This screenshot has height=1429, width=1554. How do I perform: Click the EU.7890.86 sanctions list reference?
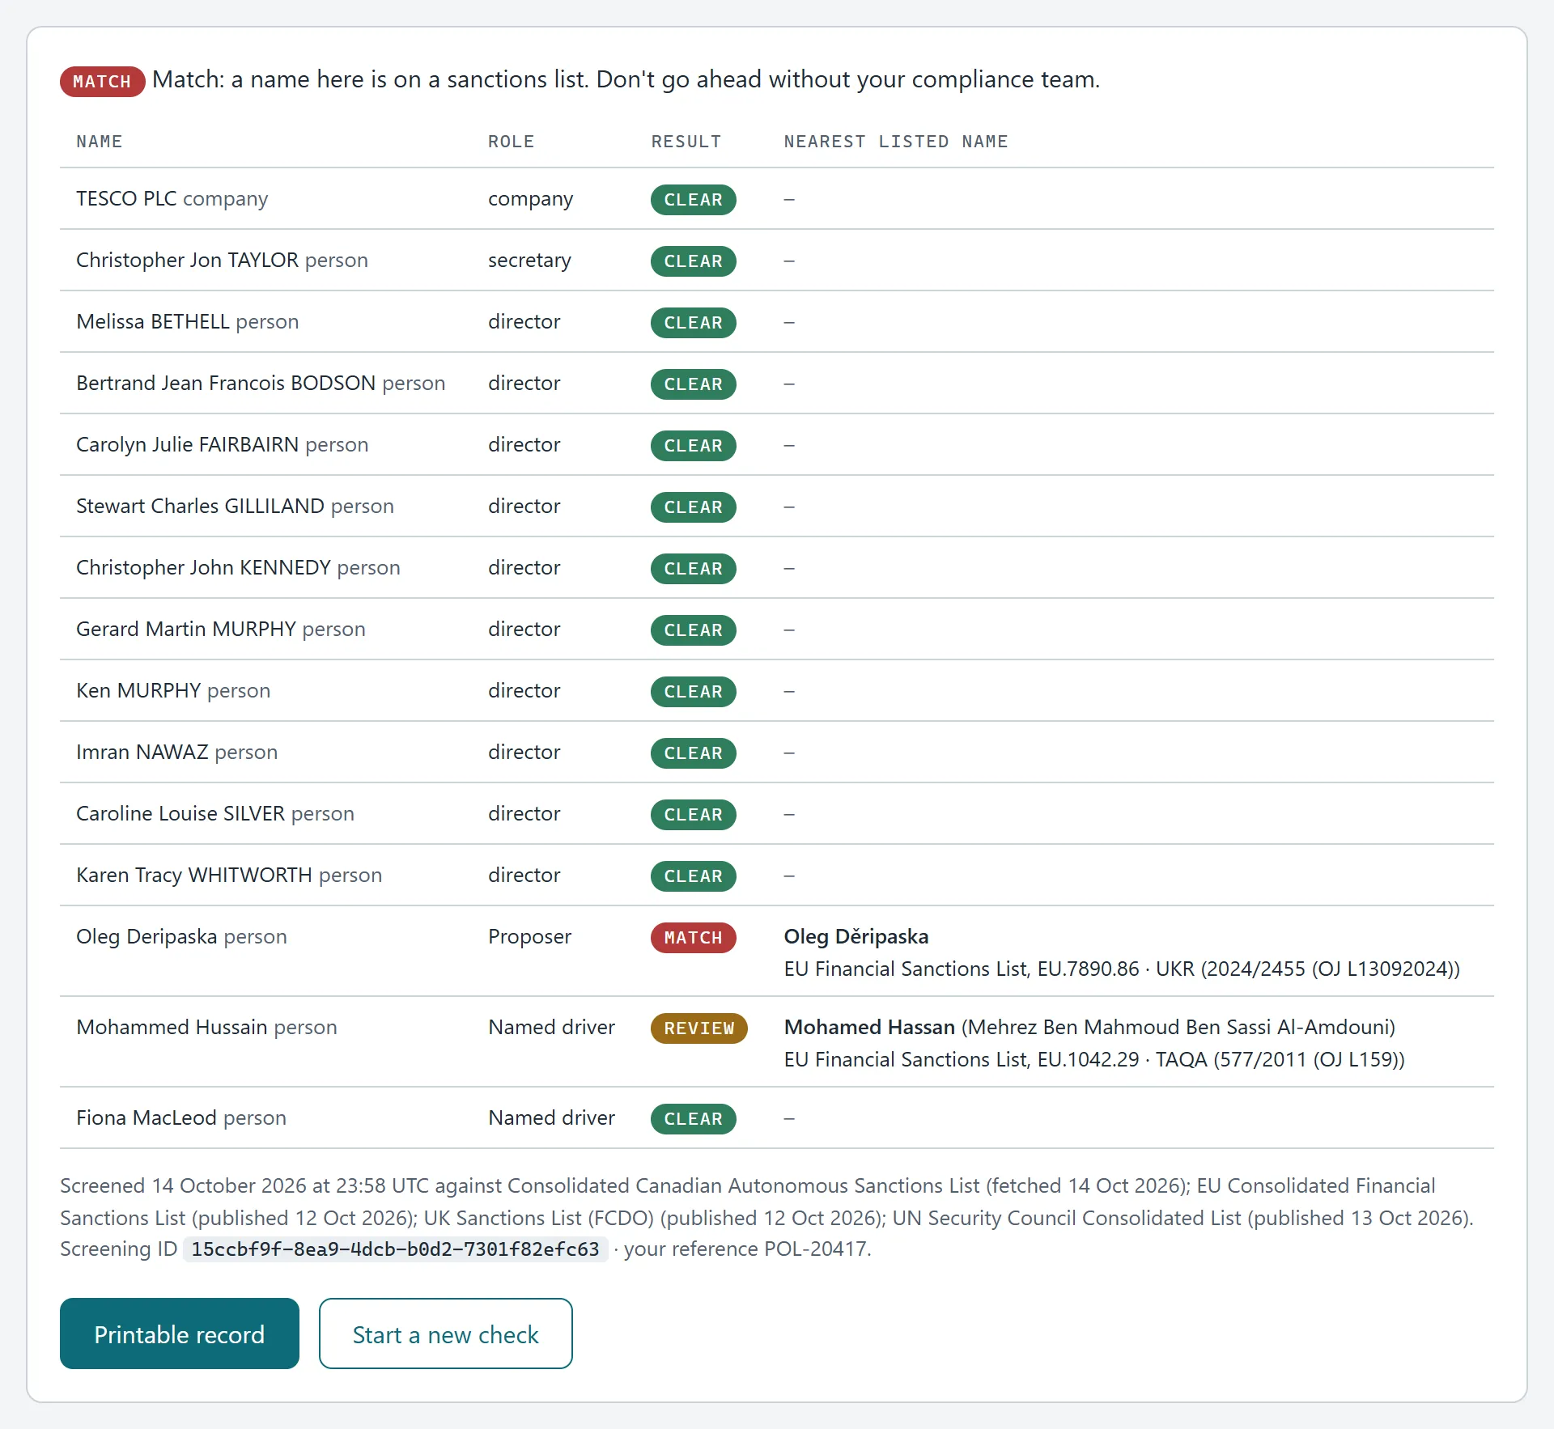point(1089,969)
